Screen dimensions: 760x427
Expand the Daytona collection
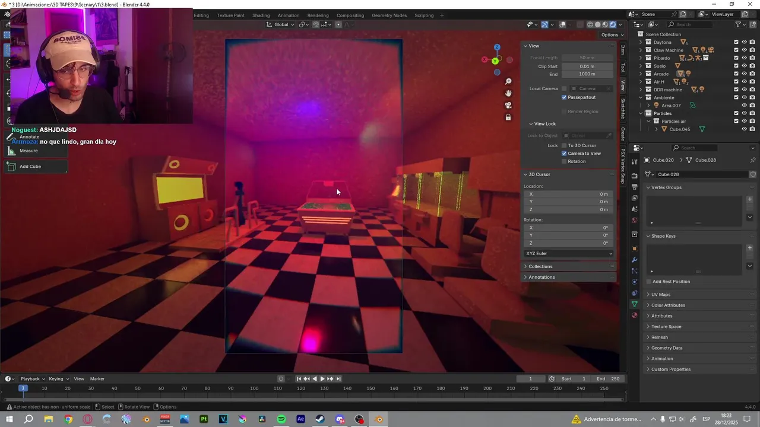641,42
